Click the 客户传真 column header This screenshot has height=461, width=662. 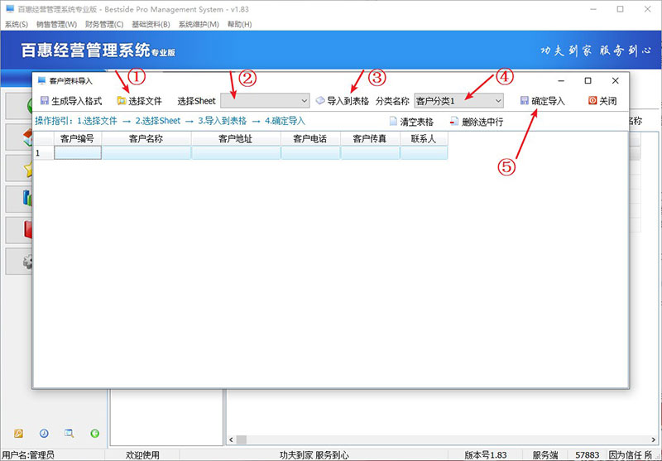click(x=370, y=139)
